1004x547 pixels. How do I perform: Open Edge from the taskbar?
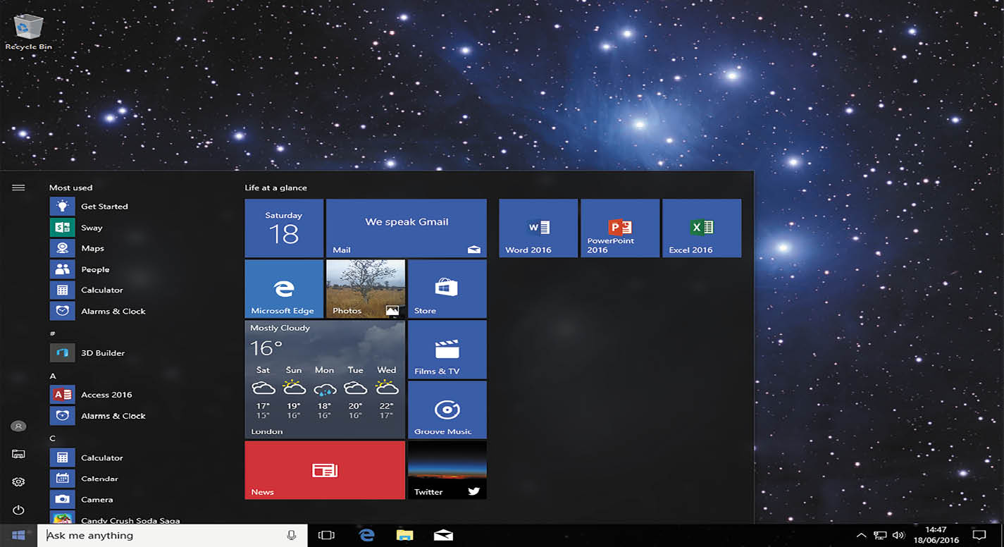[366, 535]
